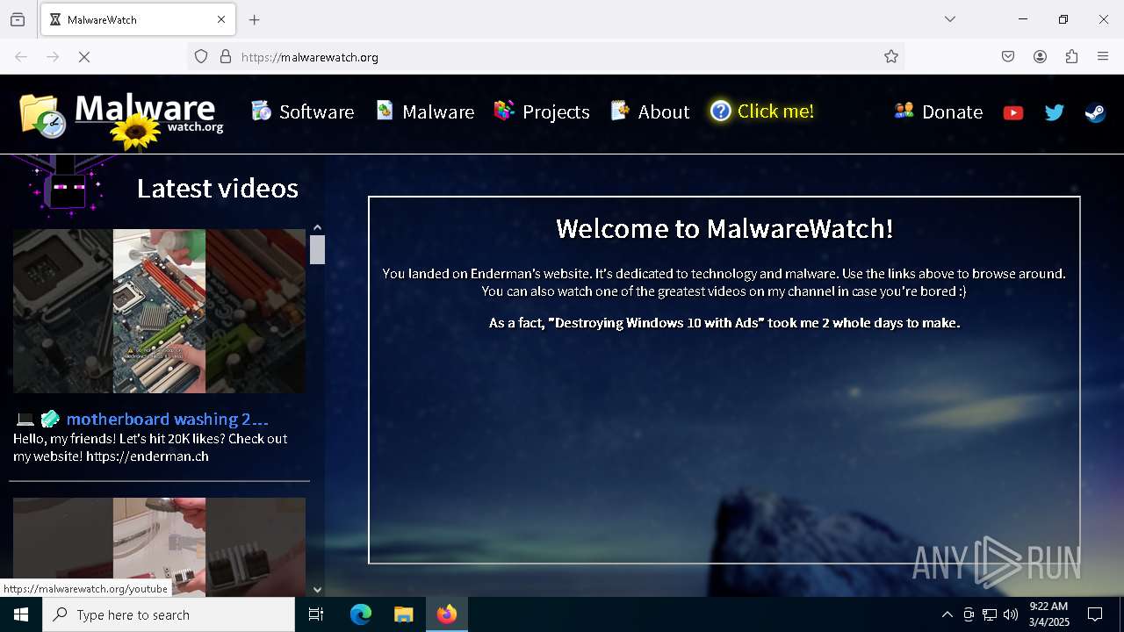Open the Malware menu item
This screenshot has width=1124, height=632.
click(425, 111)
